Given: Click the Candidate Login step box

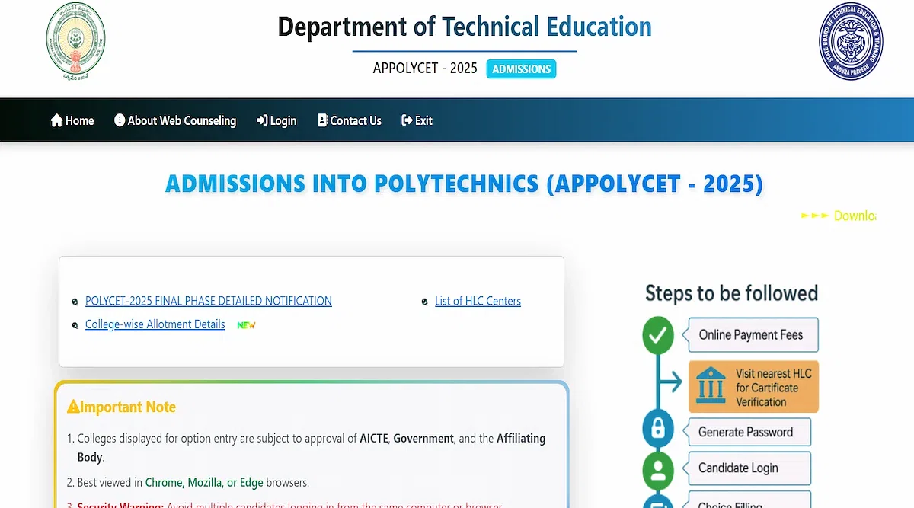Looking at the screenshot, I should tap(749, 468).
